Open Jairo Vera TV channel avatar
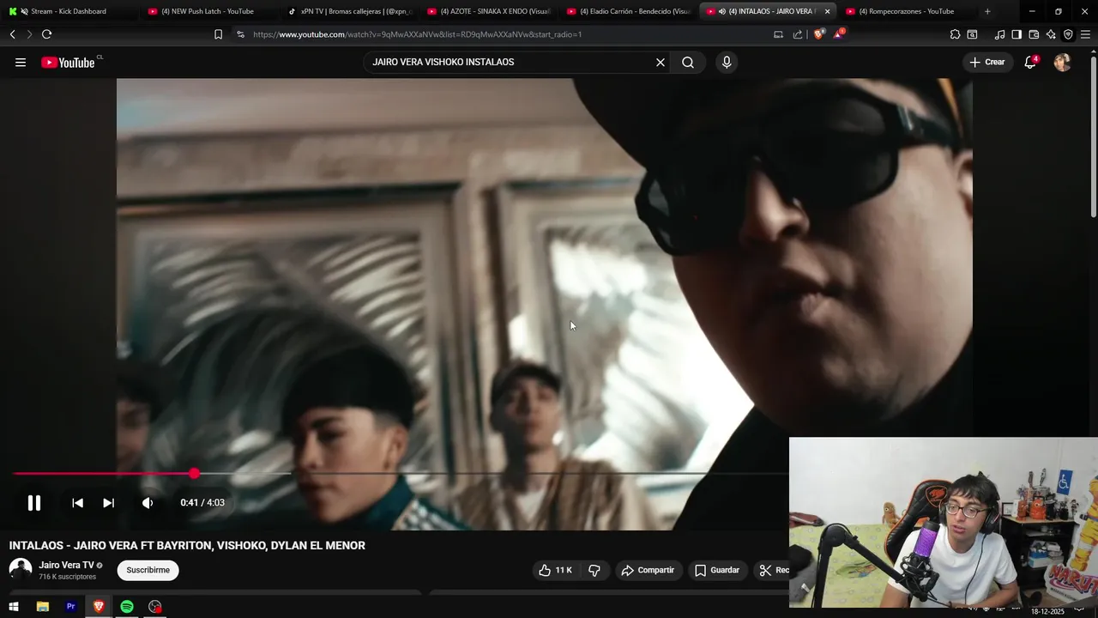 click(x=21, y=569)
